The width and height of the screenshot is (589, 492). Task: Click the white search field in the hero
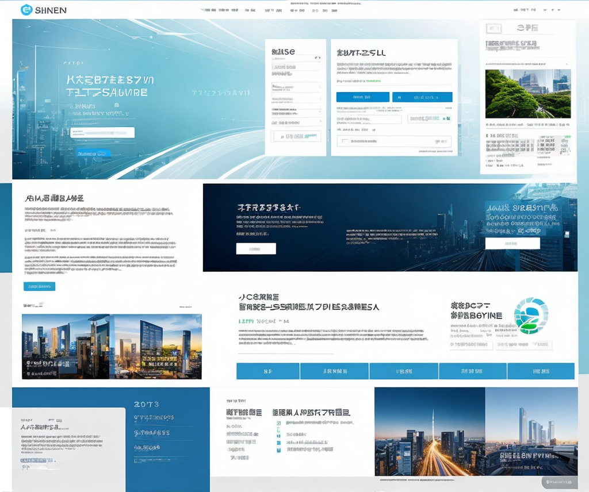click(x=102, y=133)
